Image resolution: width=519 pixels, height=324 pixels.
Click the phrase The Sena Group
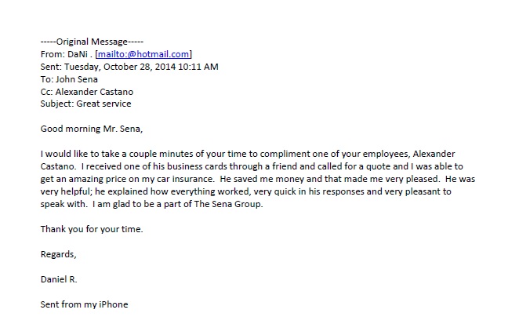click(228, 204)
